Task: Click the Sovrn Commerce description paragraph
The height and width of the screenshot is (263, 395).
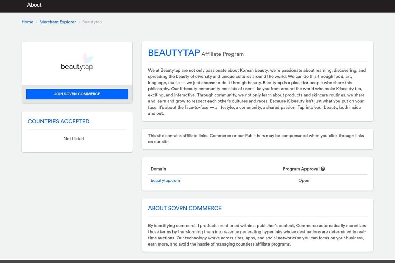Action: [257, 235]
